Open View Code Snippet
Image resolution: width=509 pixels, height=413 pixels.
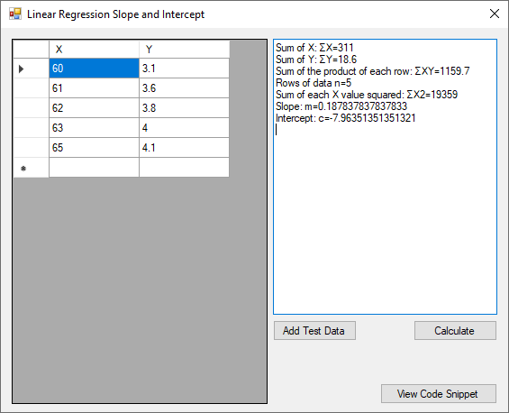(x=439, y=393)
